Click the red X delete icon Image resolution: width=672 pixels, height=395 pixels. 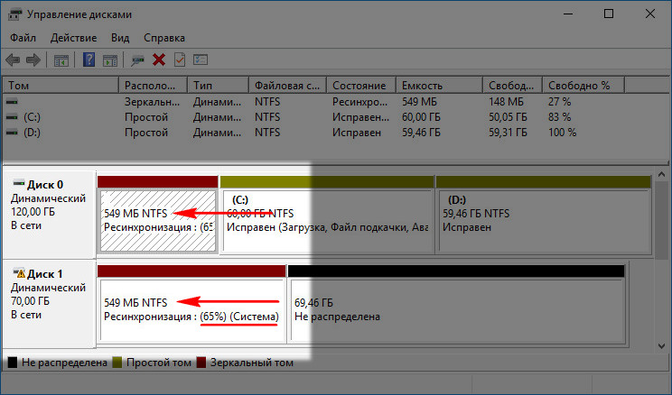click(x=159, y=60)
